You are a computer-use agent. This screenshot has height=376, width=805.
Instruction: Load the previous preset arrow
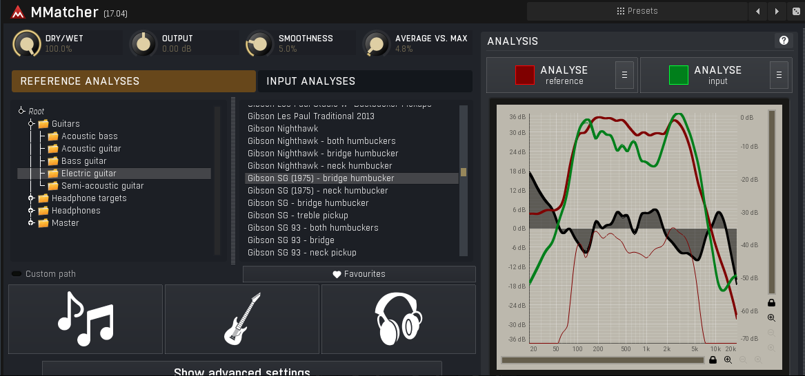pyautogui.click(x=758, y=11)
